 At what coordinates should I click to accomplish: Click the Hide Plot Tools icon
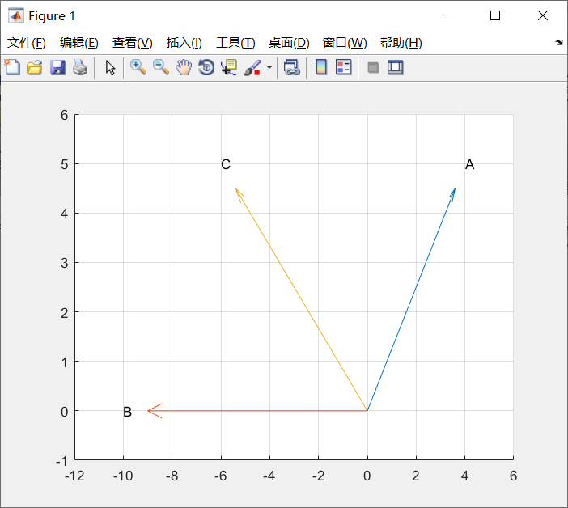pos(373,68)
